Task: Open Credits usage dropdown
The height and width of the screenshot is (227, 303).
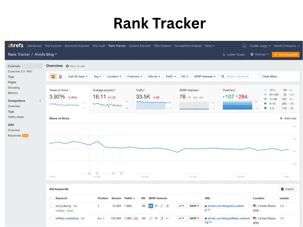Action: (260, 46)
